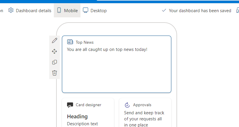Delete the Top News card with trash icon

(54, 73)
